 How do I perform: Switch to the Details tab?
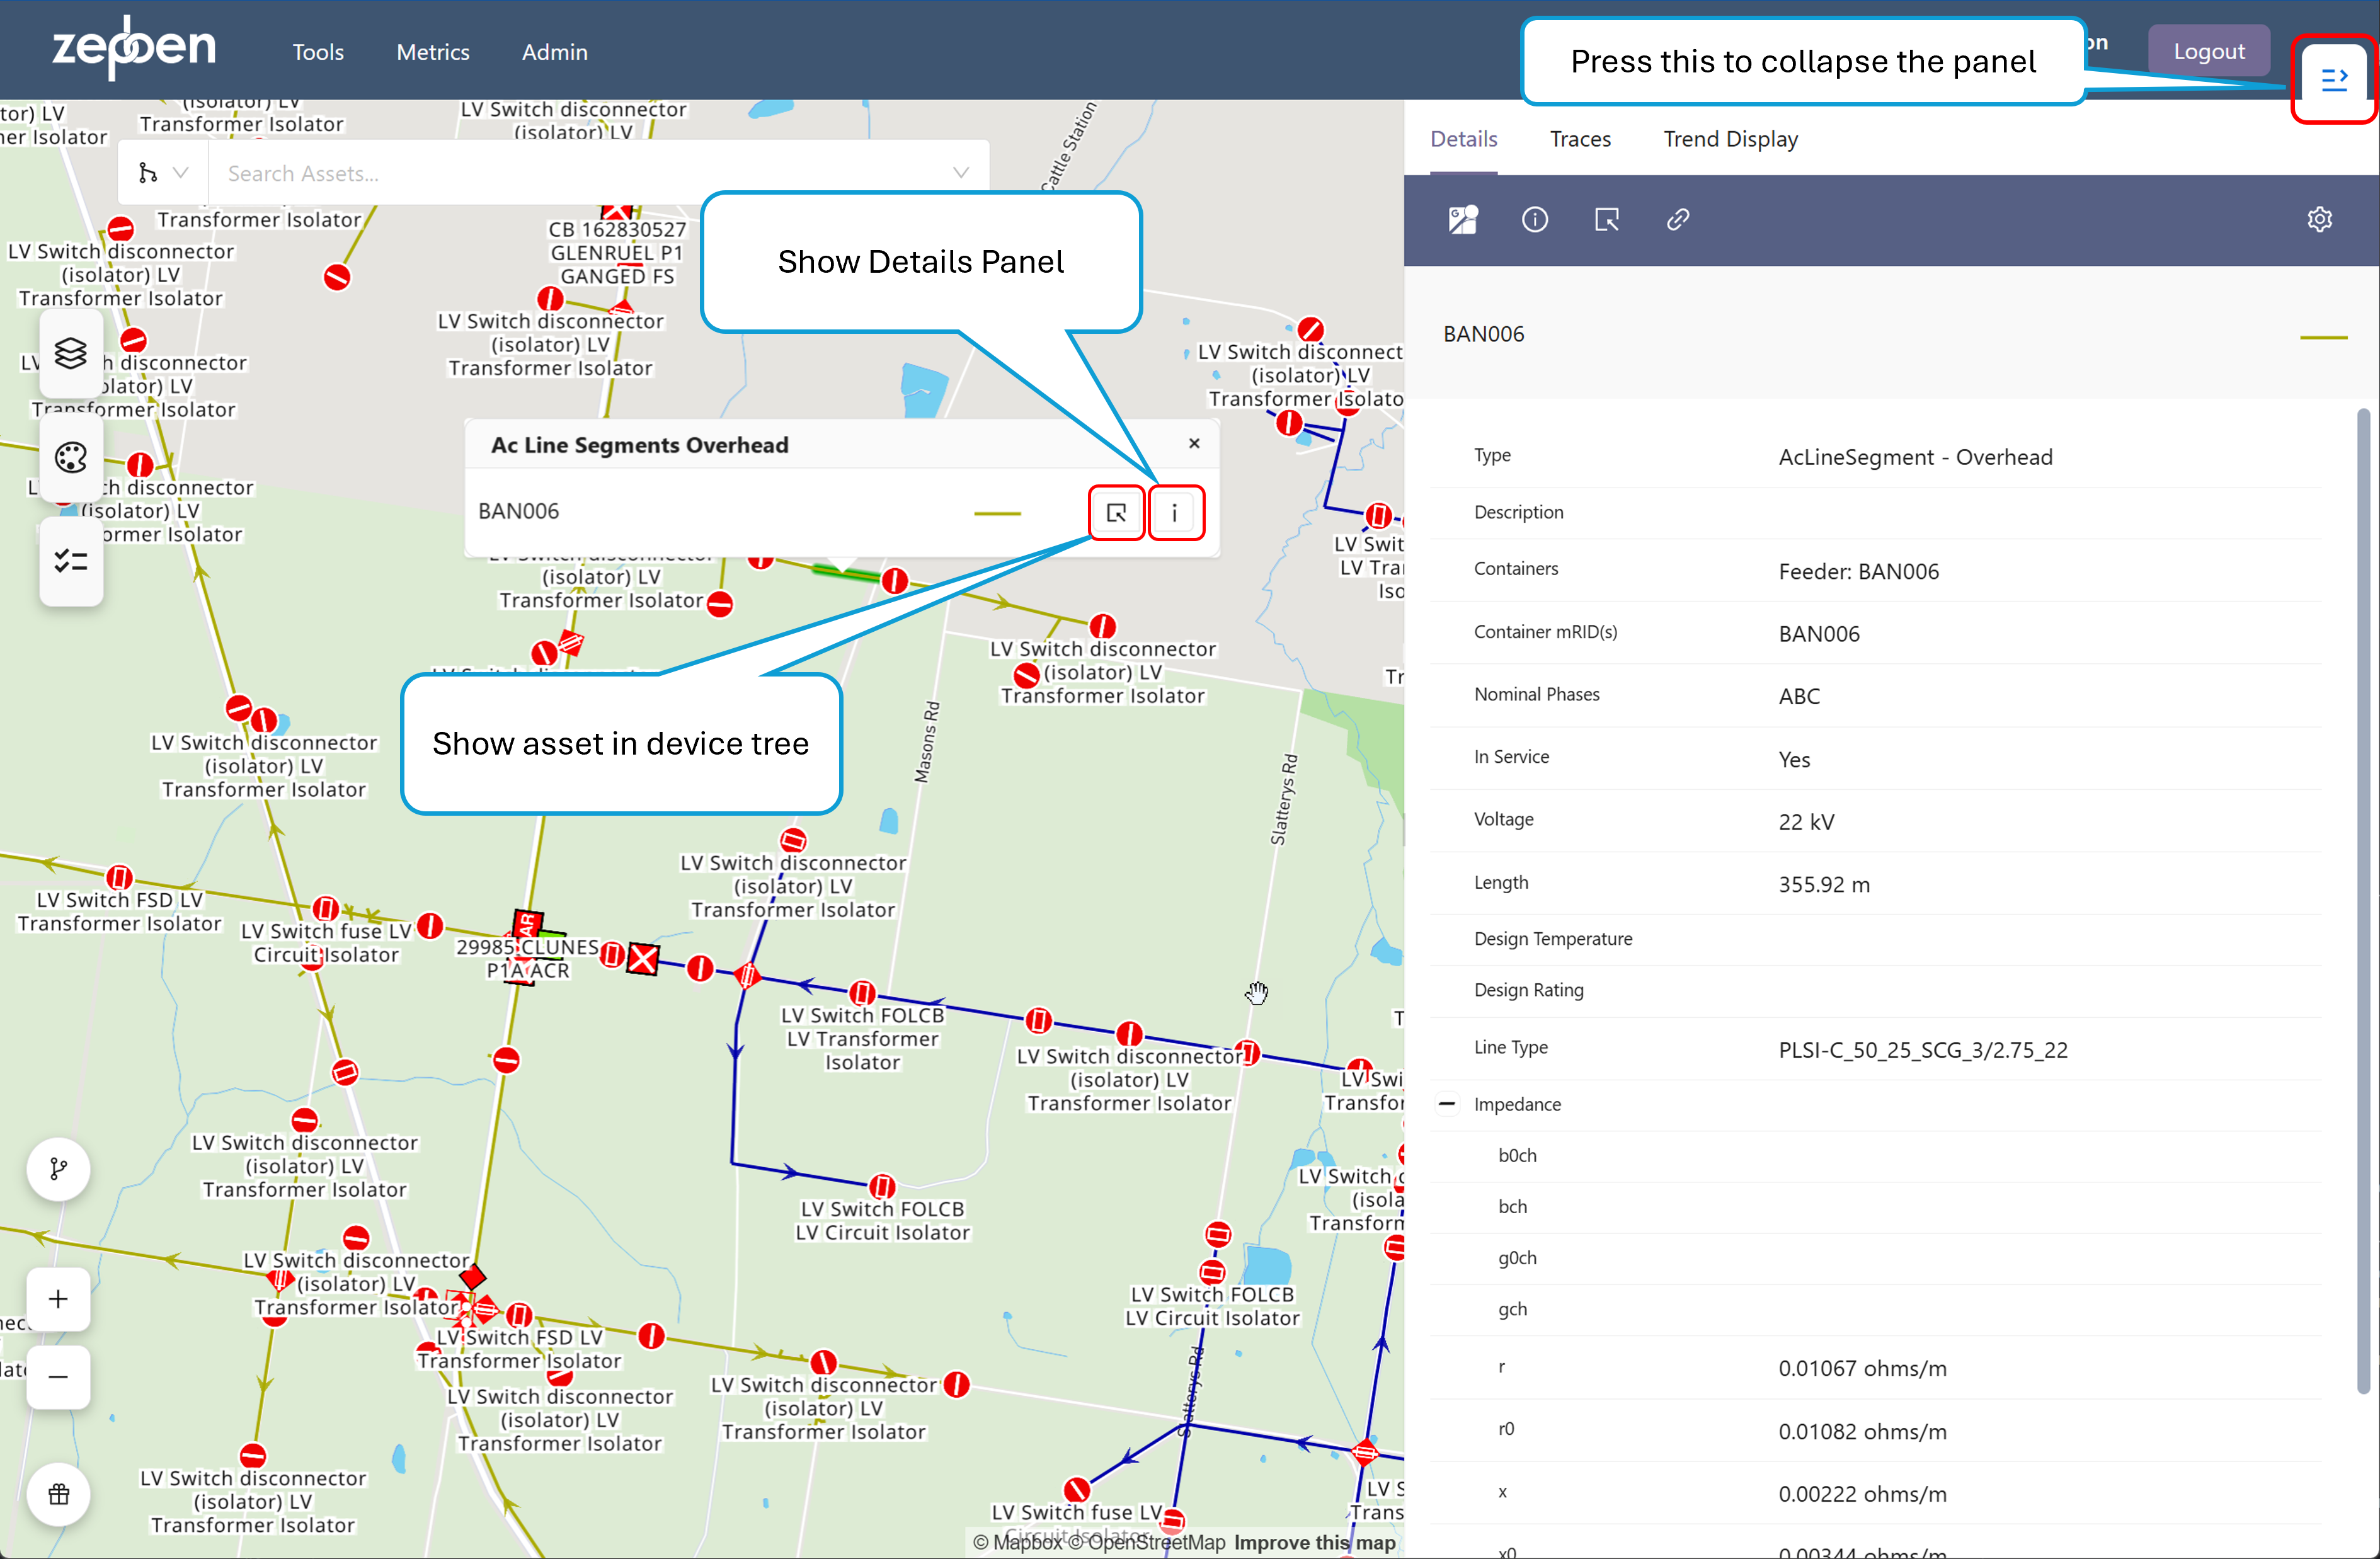[x=1464, y=139]
